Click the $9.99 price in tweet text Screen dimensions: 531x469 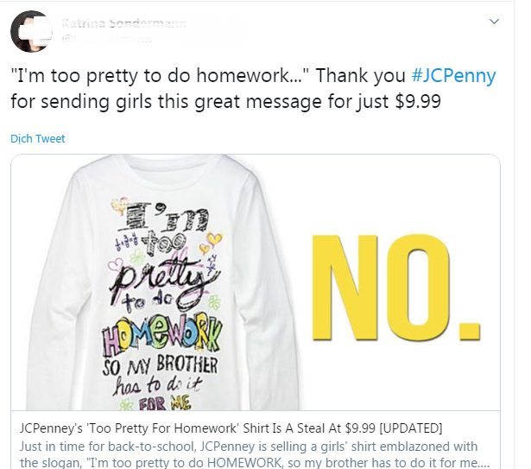[x=394, y=99]
